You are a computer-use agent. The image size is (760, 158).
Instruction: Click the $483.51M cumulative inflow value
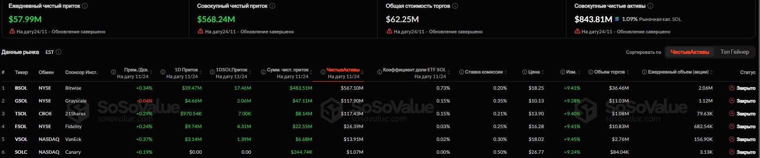pos(301,88)
